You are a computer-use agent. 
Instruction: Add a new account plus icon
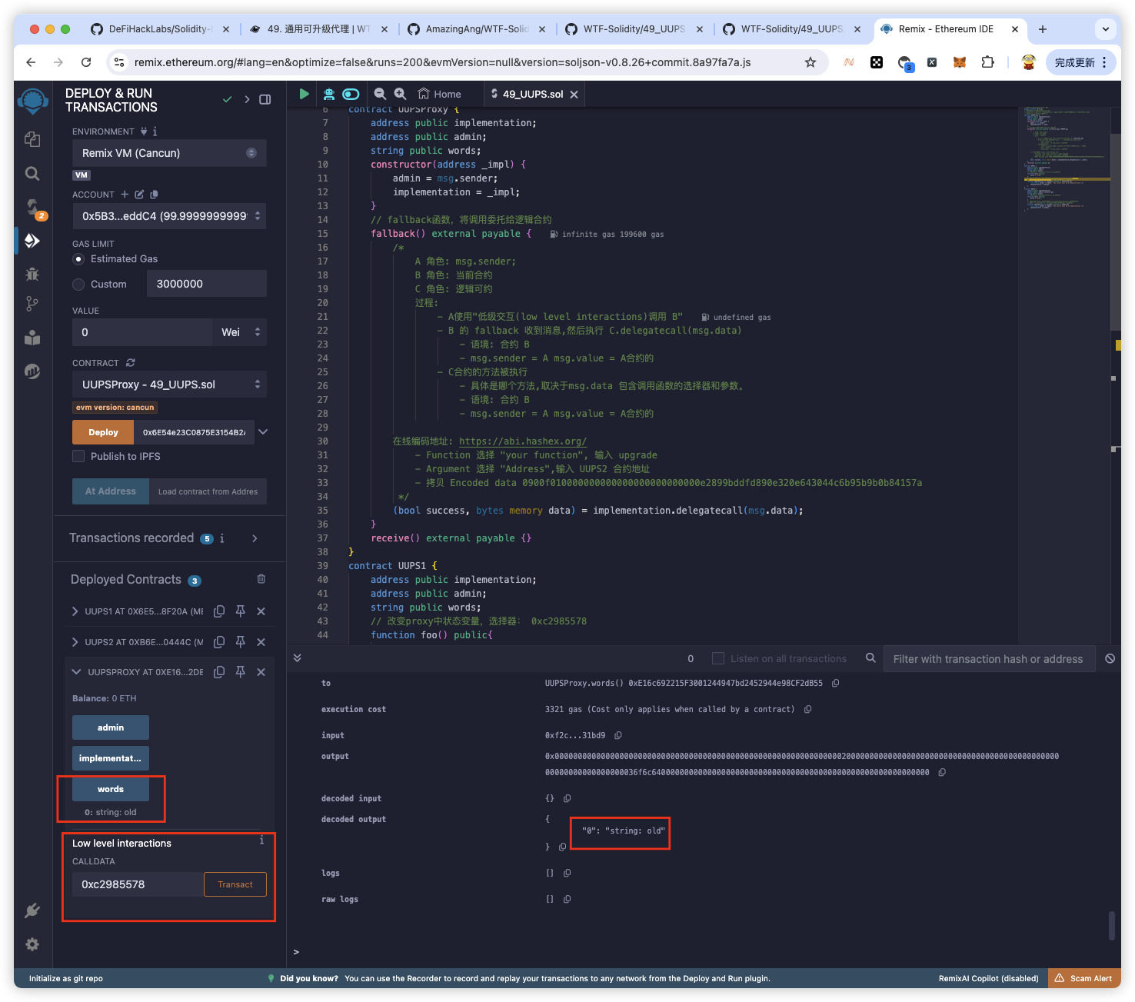click(125, 195)
